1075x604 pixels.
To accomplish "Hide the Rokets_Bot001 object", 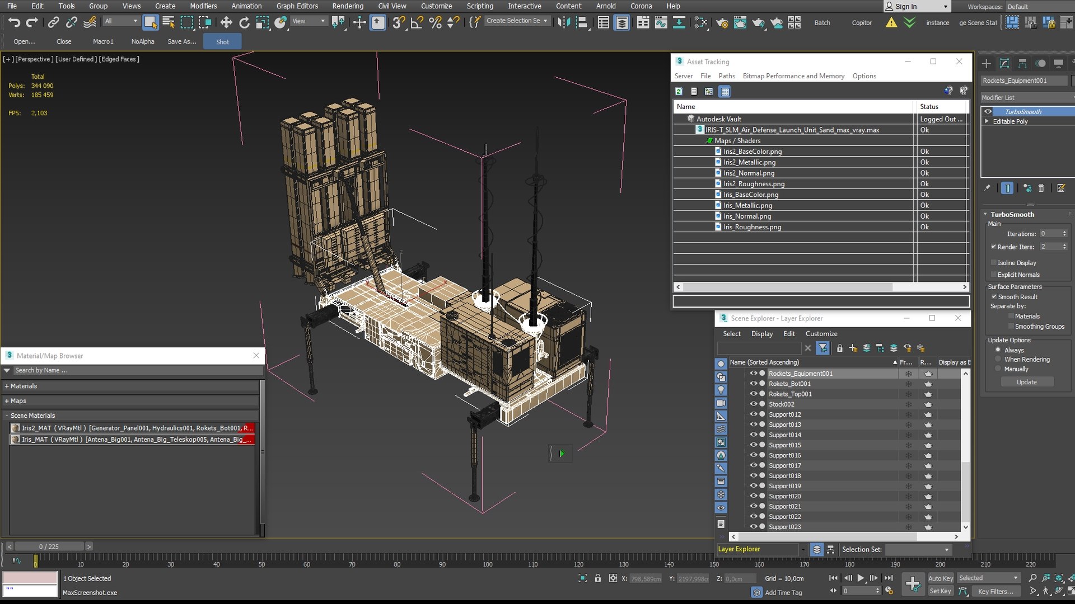I will pos(754,384).
